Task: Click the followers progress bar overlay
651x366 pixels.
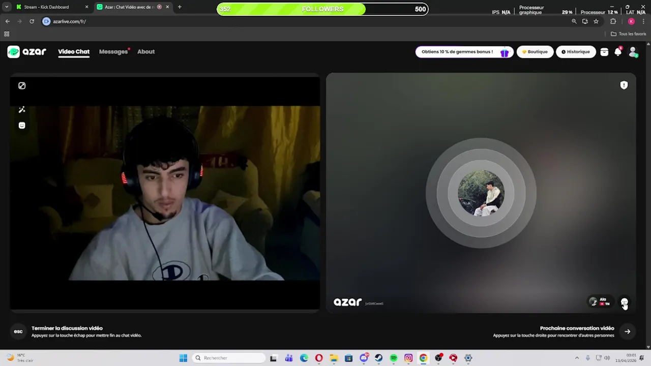Action: [x=322, y=9]
